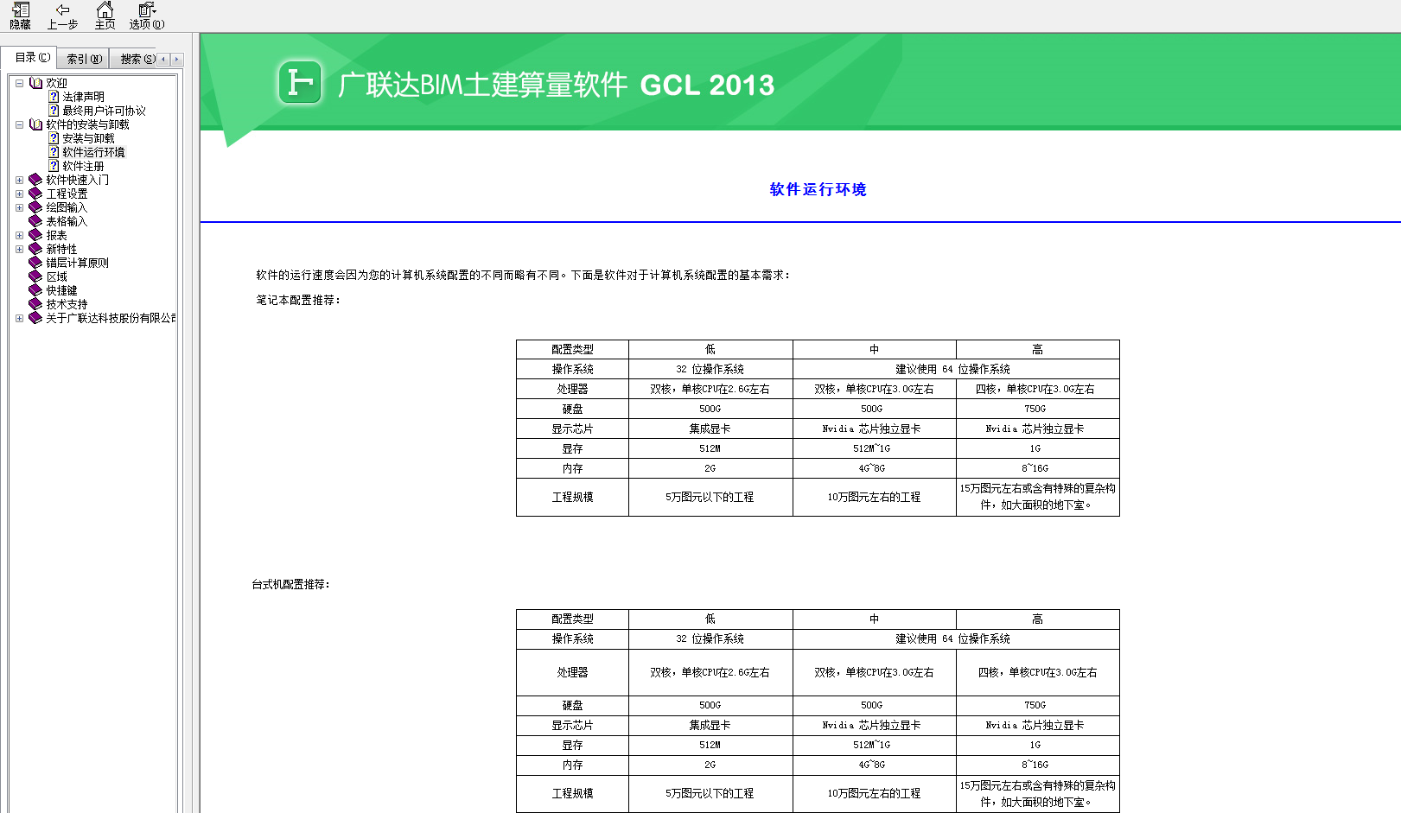Click the 笔记本配置推荐 label

pyautogui.click(x=298, y=300)
